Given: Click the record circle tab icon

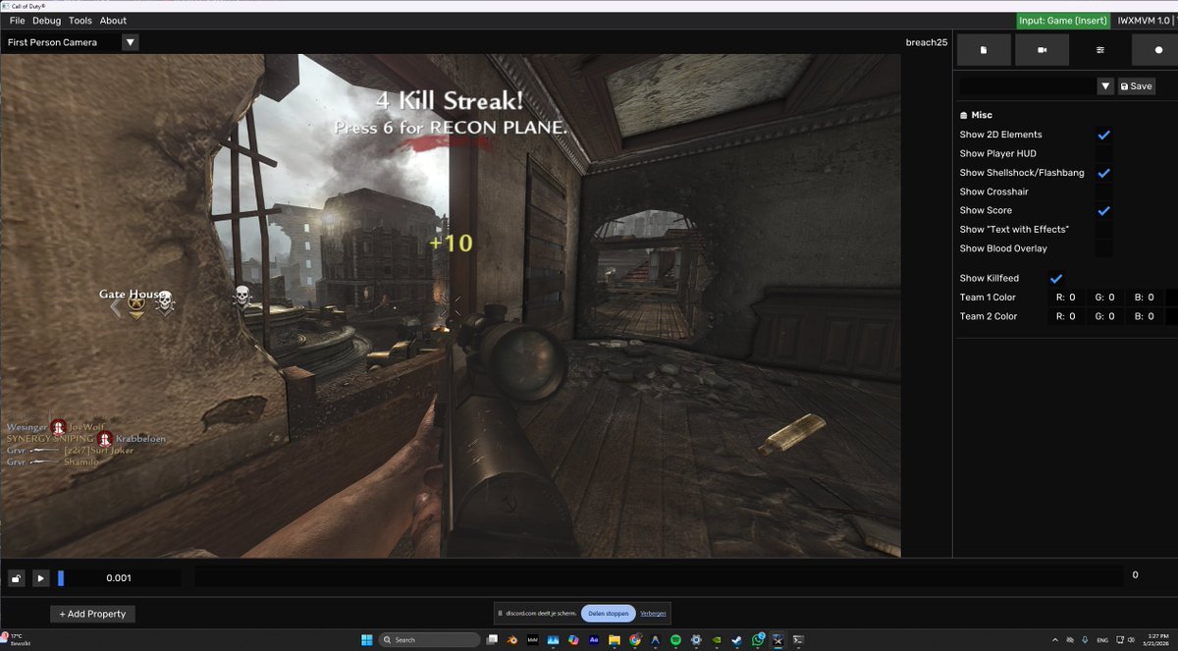Looking at the screenshot, I should point(1154,49).
